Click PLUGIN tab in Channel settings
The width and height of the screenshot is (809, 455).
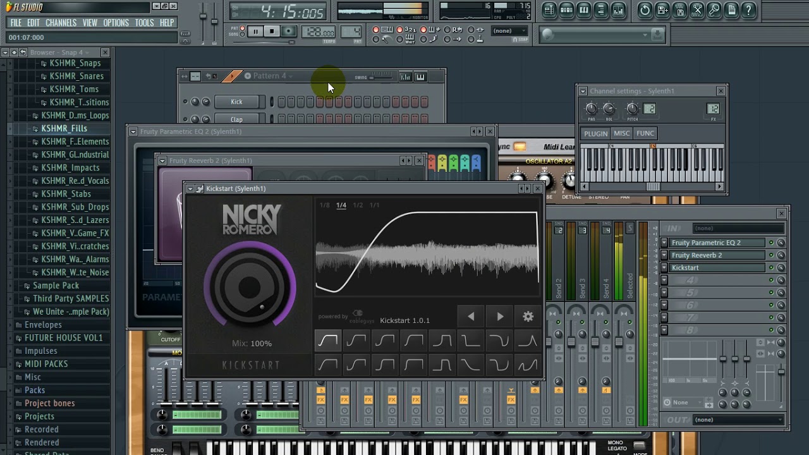click(x=595, y=133)
